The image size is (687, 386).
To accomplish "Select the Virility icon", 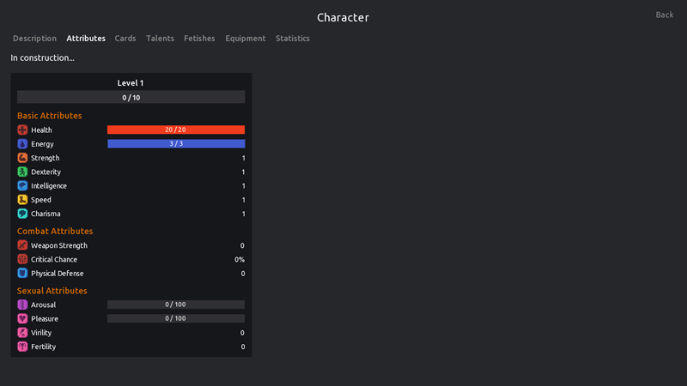I will click(22, 333).
